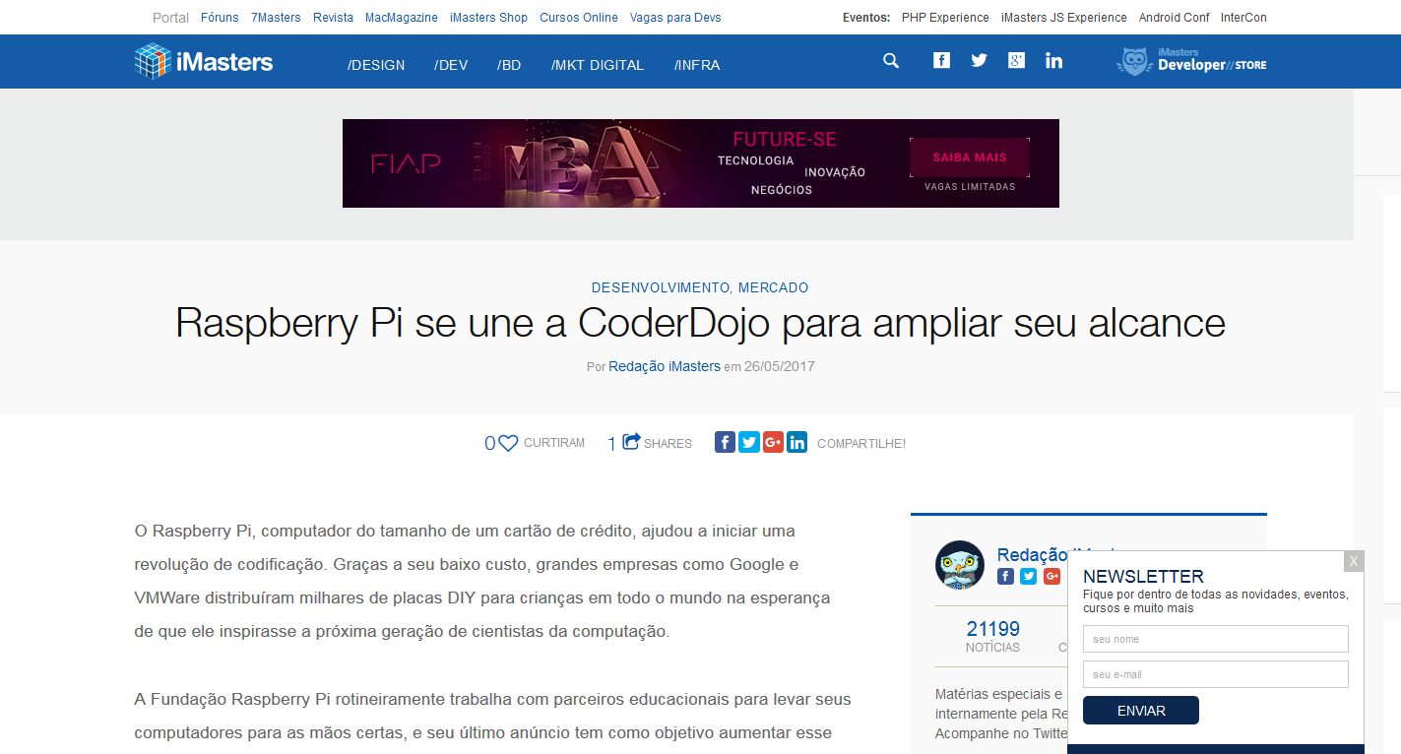
Task: Open the Redação iMasters author link
Action: 664,366
